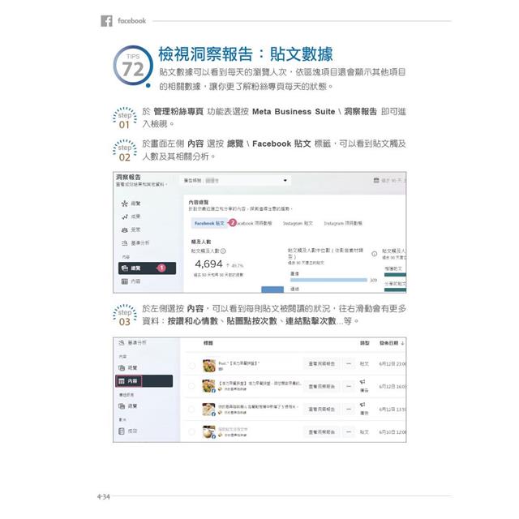Switch to Instagram 限時動態 tab
The height and width of the screenshot is (519, 519).
343,224
